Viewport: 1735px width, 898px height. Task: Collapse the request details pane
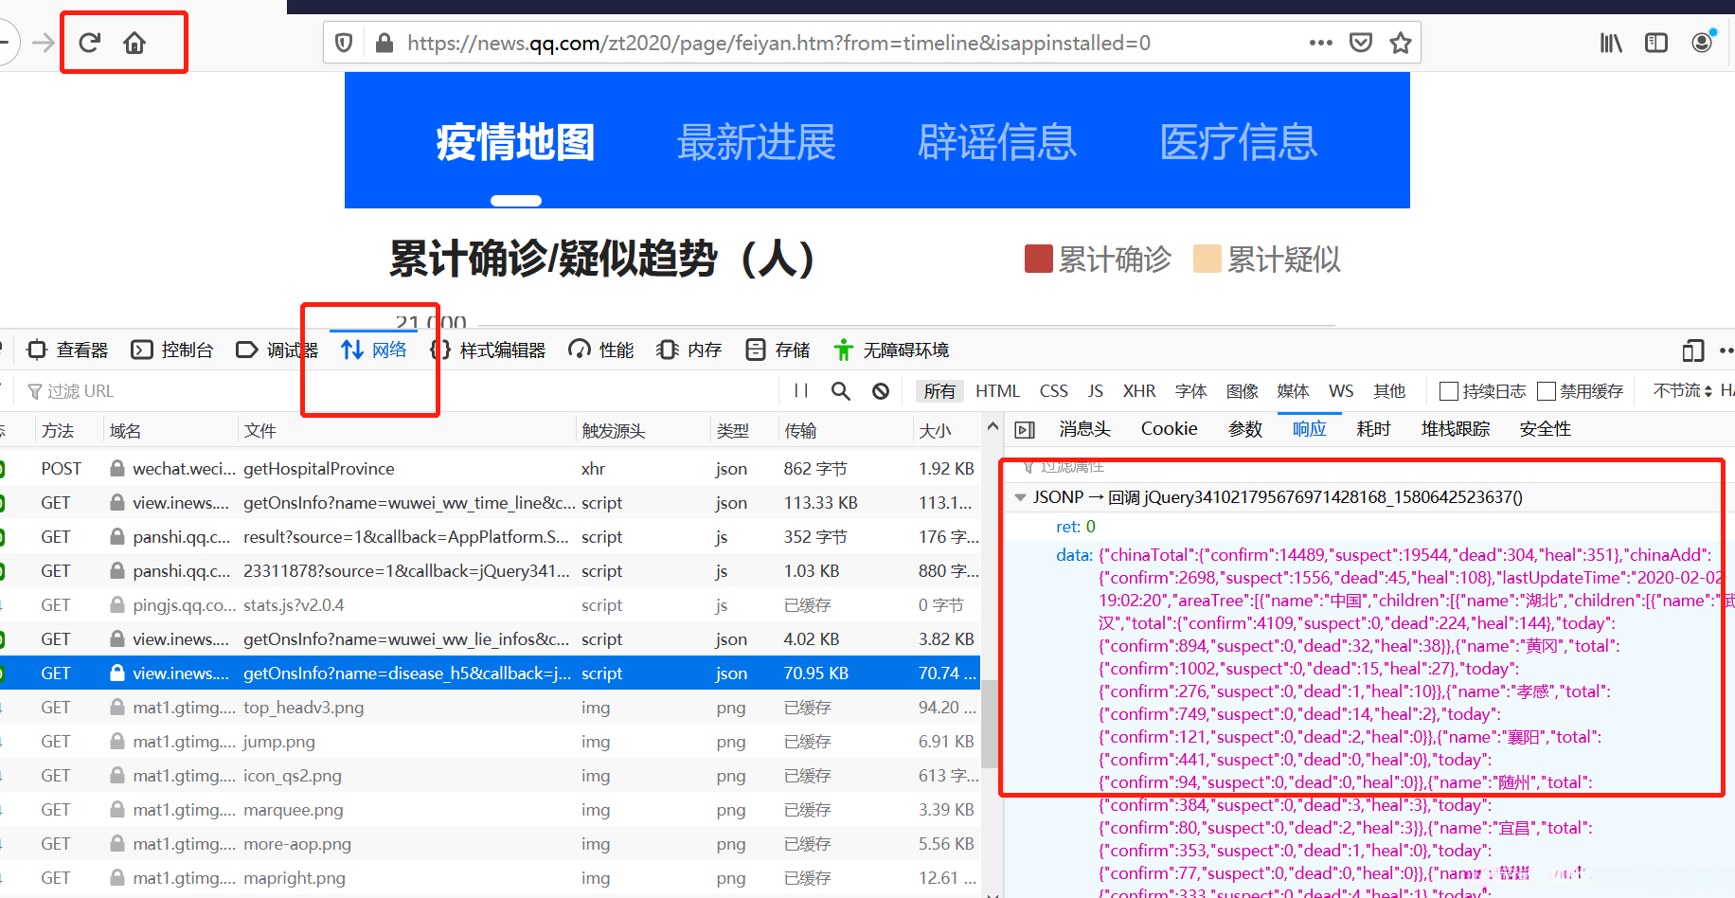point(1025,430)
